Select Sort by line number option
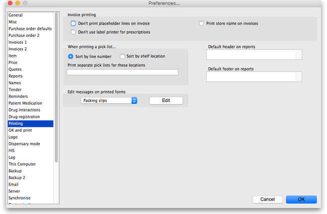Viewport: 327px width, 214px height. pyautogui.click(x=70, y=56)
